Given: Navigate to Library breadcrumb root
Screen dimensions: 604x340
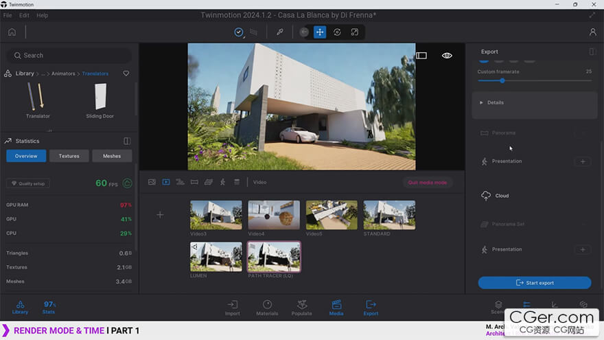Looking at the screenshot, I should click(x=25, y=73).
